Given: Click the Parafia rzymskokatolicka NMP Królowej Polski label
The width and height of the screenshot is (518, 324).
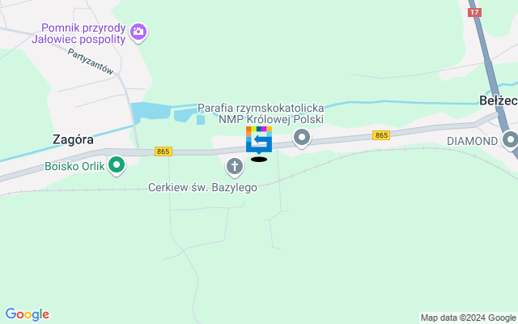Looking at the screenshot, I should coord(261,113).
